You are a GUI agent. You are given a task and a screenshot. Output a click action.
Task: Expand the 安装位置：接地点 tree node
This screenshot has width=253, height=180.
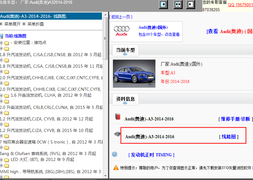coord(1,43)
